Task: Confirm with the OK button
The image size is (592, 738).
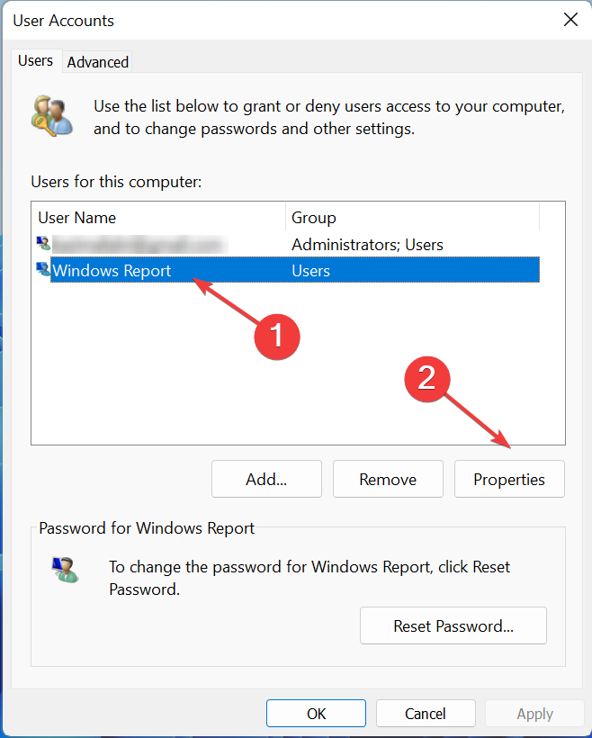Action: [x=316, y=714]
